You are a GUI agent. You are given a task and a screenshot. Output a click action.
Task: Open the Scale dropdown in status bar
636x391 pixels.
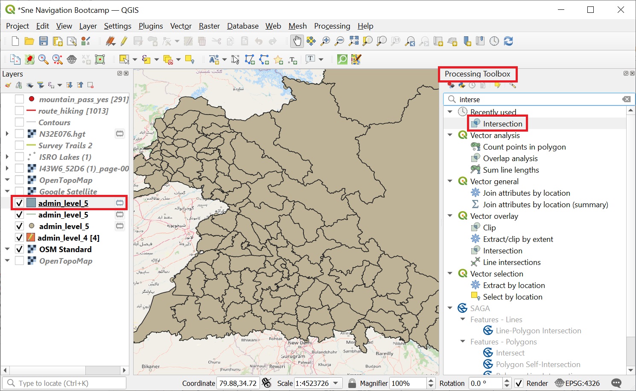click(336, 383)
